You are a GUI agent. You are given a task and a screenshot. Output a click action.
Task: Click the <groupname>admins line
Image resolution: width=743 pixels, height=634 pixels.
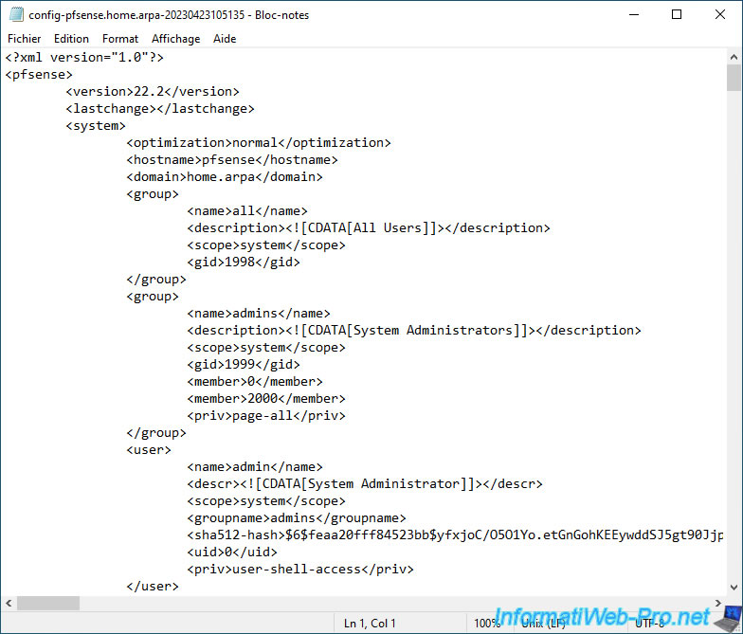coord(297,517)
